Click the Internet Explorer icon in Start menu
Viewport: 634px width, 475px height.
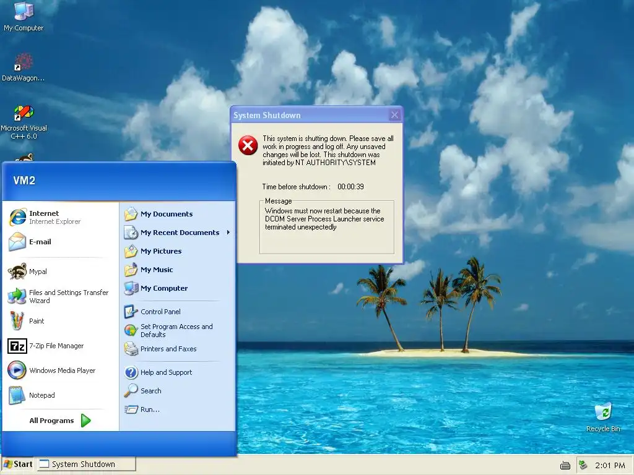coord(17,217)
